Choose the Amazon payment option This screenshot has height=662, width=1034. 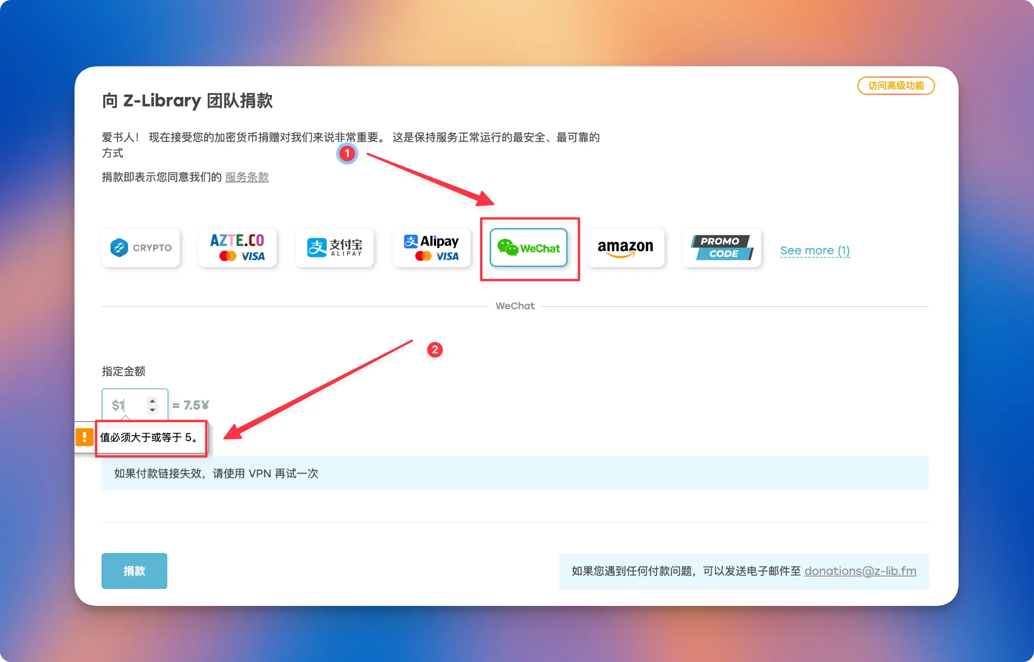click(x=626, y=248)
